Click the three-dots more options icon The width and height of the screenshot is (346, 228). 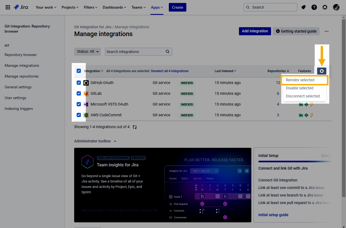[327, 31]
